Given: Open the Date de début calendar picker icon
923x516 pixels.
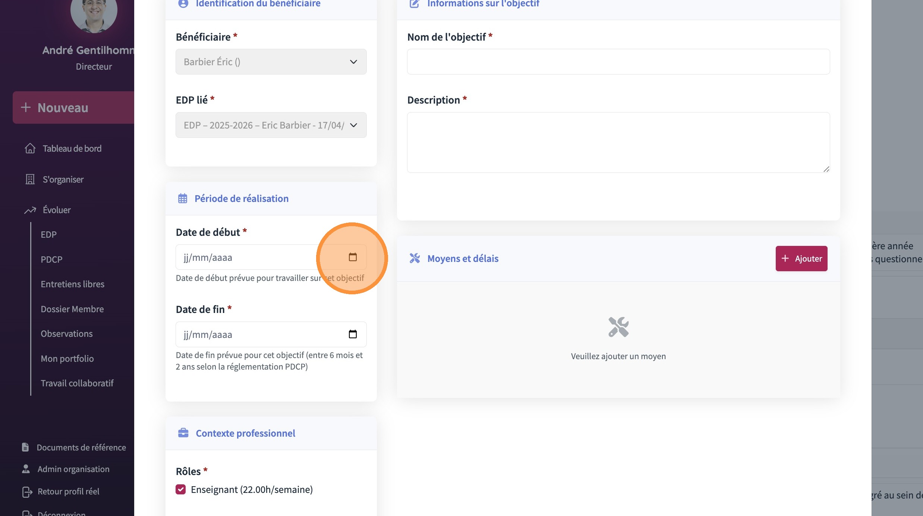Looking at the screenshot, I should click(x=353, y=257).
